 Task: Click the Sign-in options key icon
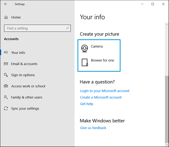[x=6, y=75]
